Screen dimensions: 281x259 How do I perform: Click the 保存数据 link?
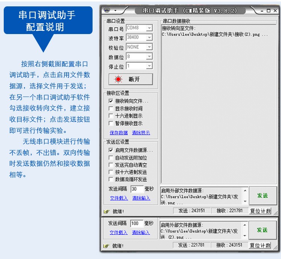click(119, 133)
